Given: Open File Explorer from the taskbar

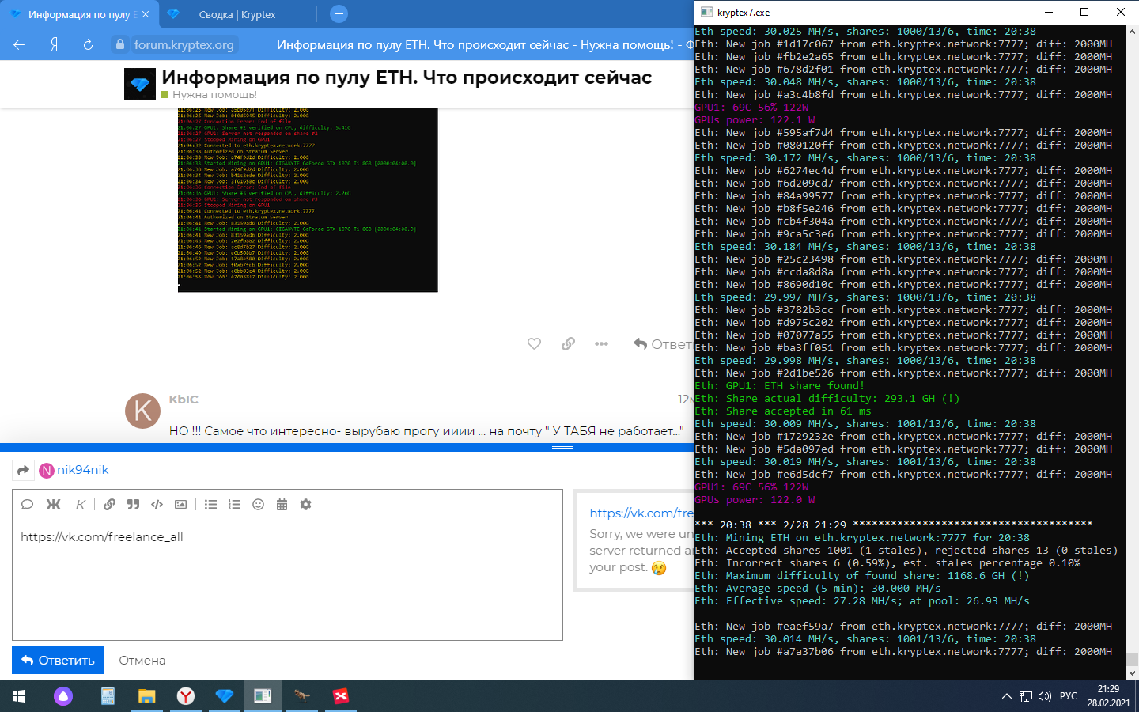Looking at the screenshot, I should [146, 696].
